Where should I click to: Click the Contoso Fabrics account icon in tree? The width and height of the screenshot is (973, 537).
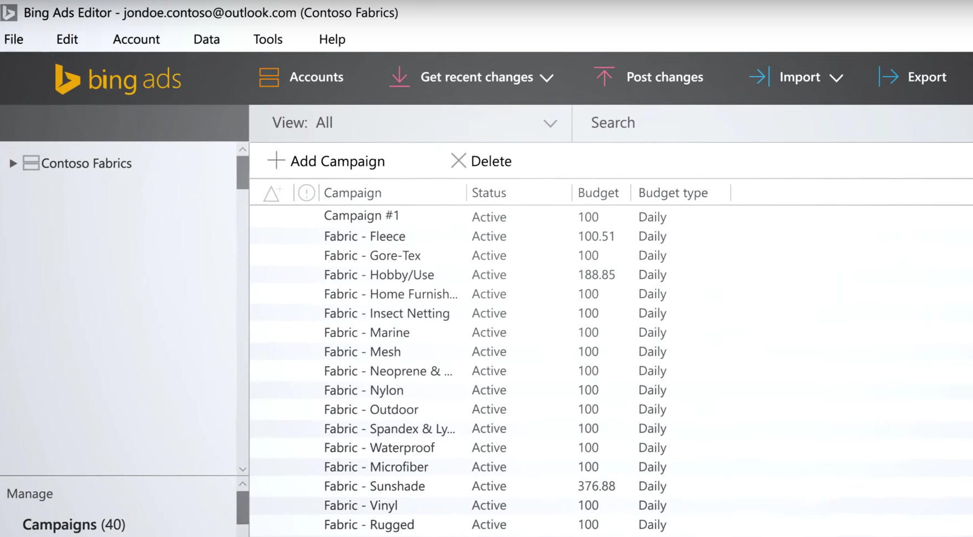pyautogui.click(x=31, y=163)
